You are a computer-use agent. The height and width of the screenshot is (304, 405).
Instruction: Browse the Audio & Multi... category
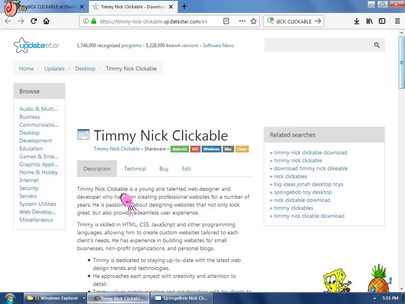point(38,109)
